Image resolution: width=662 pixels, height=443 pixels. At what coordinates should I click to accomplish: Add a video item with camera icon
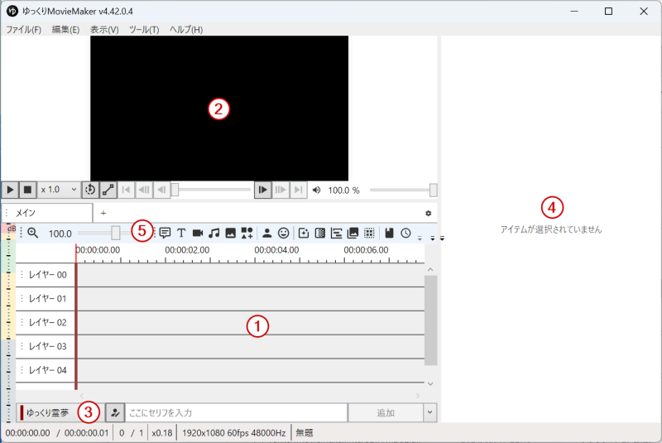tap(198, 234)
